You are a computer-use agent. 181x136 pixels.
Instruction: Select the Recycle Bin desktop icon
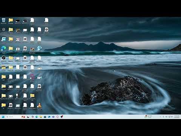pyautogui.click(x=3, y=21)
